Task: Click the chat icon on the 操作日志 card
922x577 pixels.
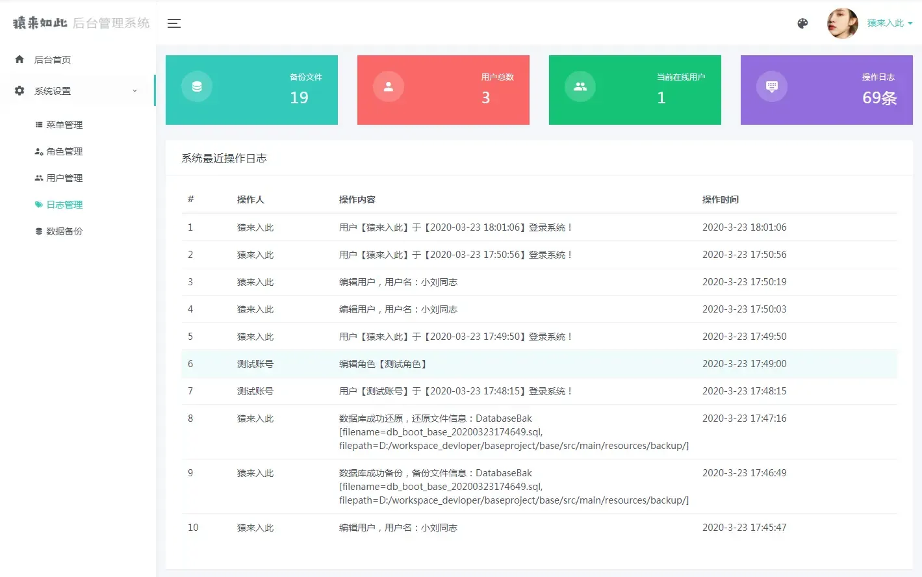Action: (771, 85)
